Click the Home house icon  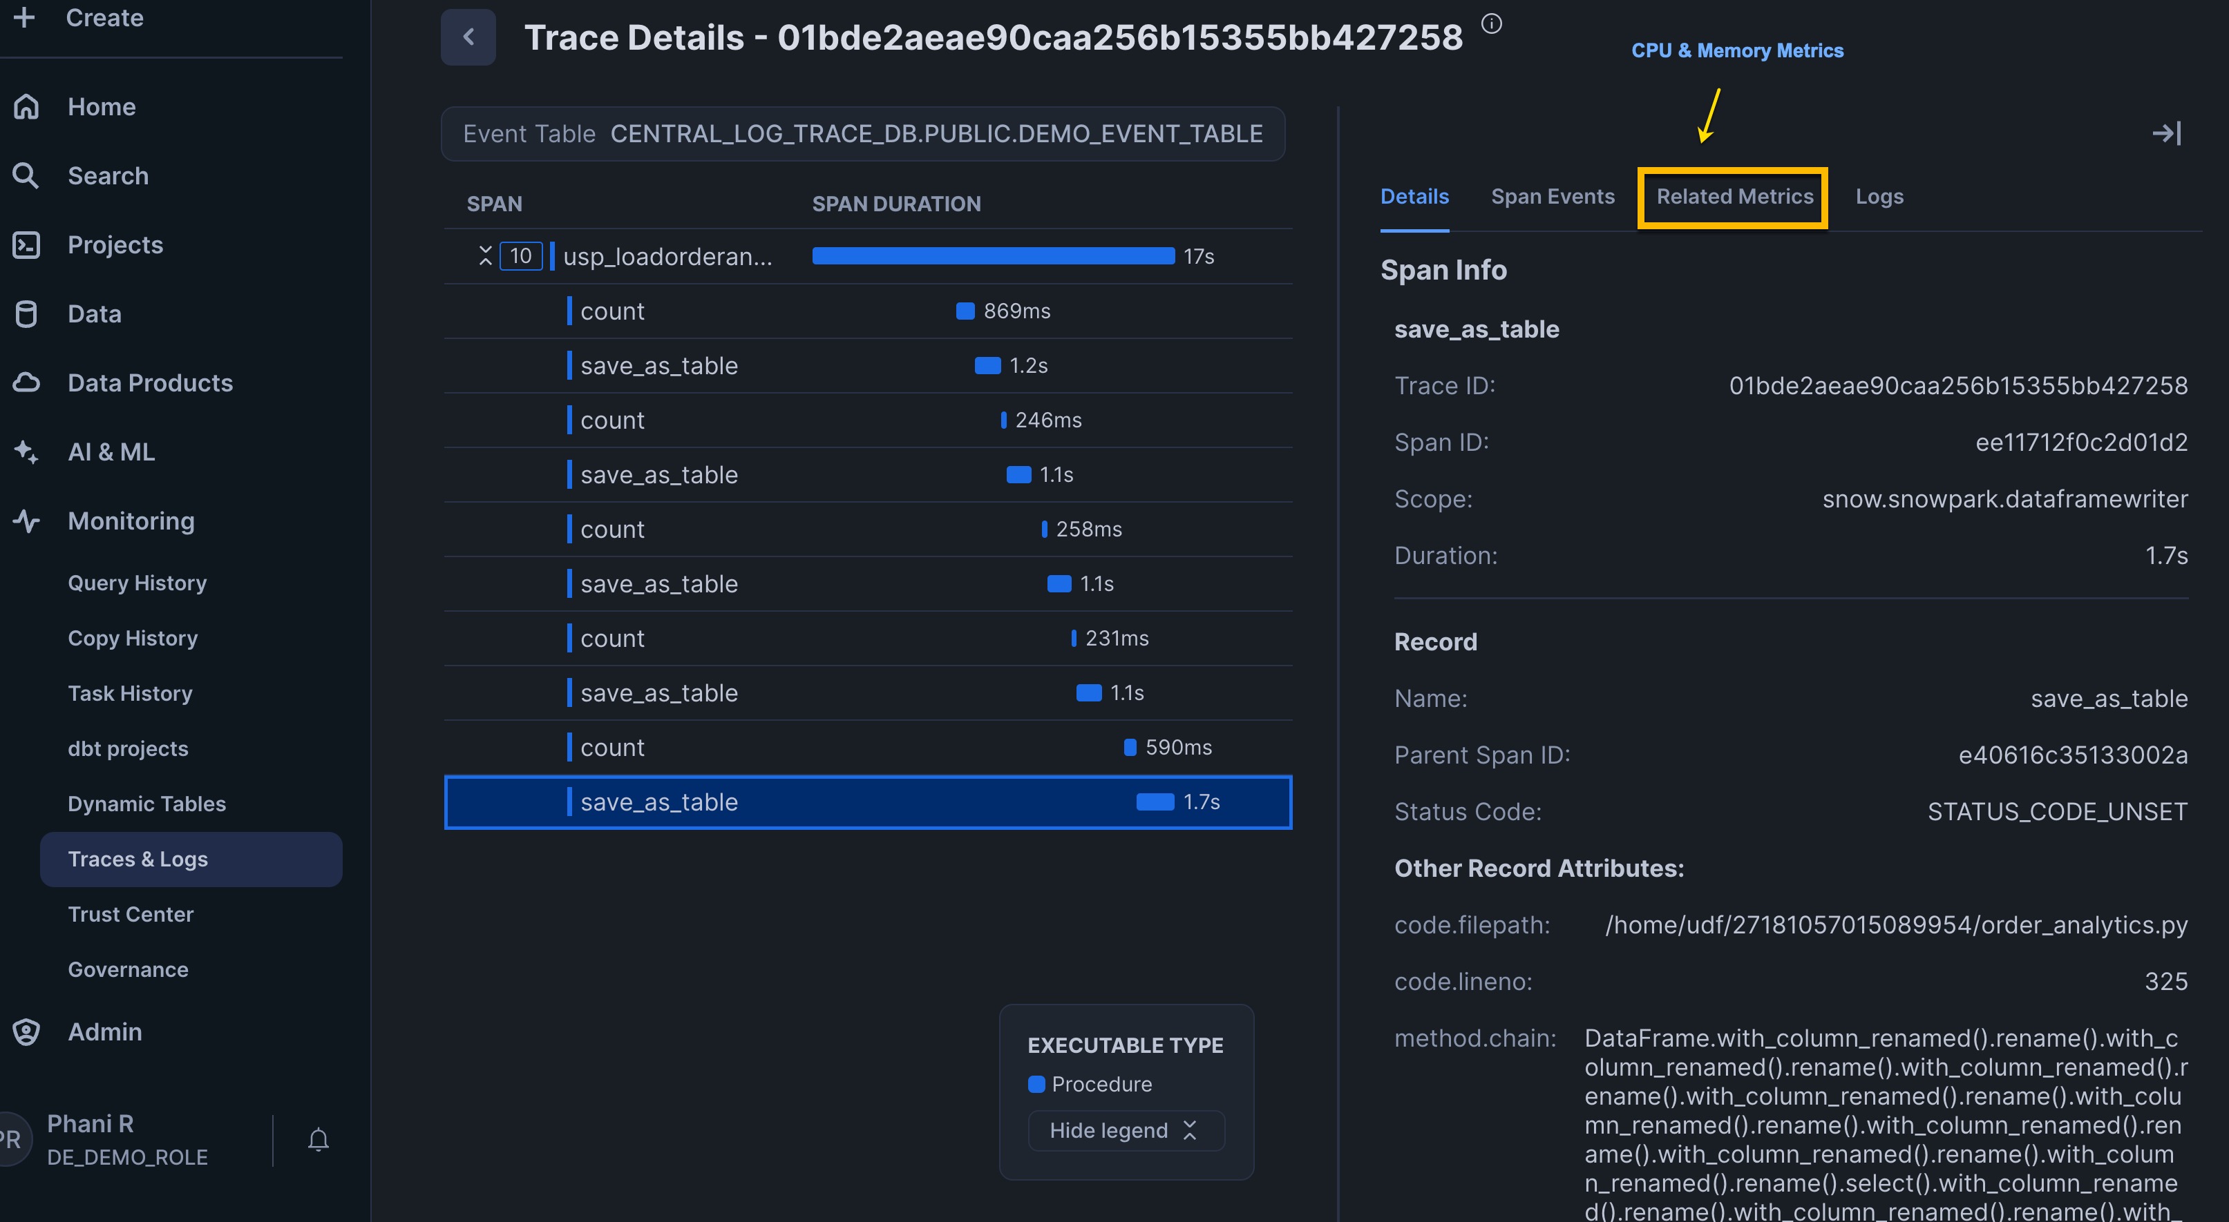coord(26,106)
